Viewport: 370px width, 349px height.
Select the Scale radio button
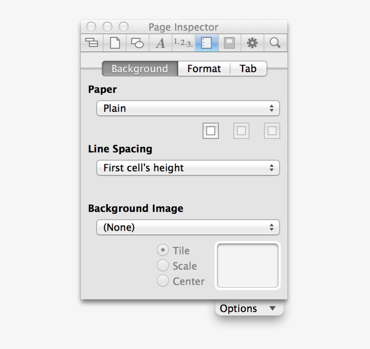coord(163,266)
